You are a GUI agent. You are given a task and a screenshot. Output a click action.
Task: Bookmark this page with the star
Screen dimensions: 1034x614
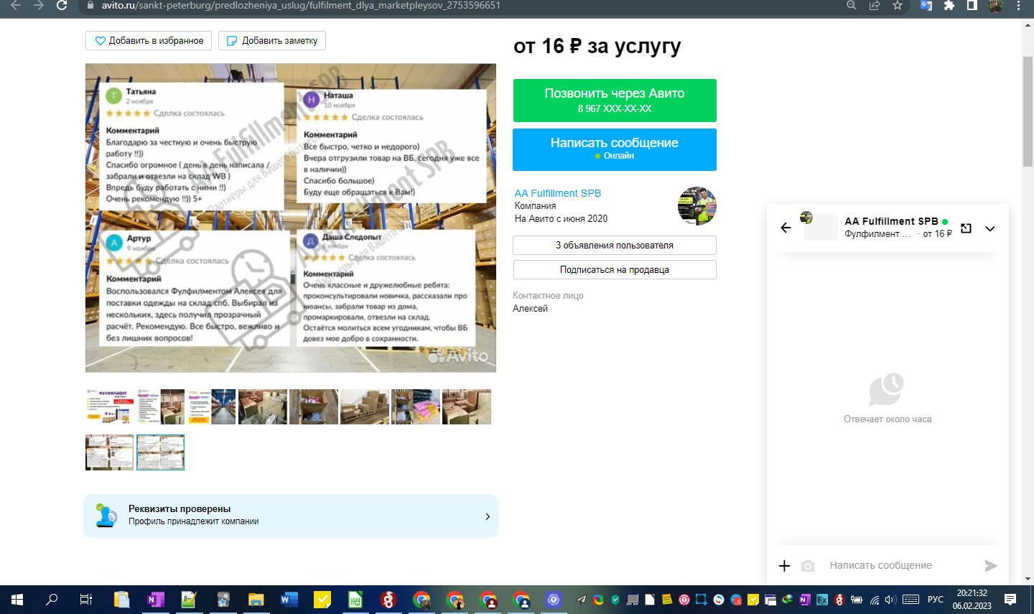(x=898, y=5)
